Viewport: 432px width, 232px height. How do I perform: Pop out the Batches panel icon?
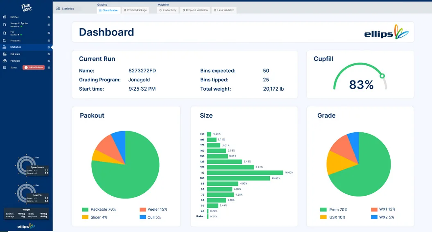point(49,17)
